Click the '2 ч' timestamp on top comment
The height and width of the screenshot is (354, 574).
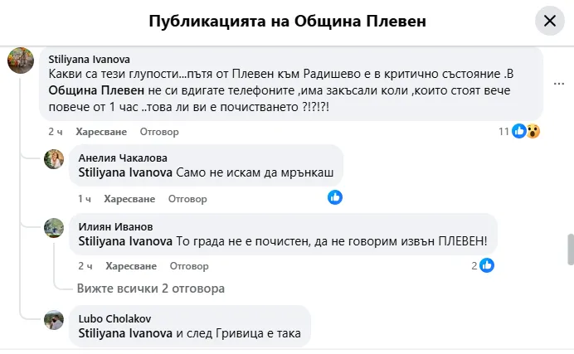coord(55,131)
